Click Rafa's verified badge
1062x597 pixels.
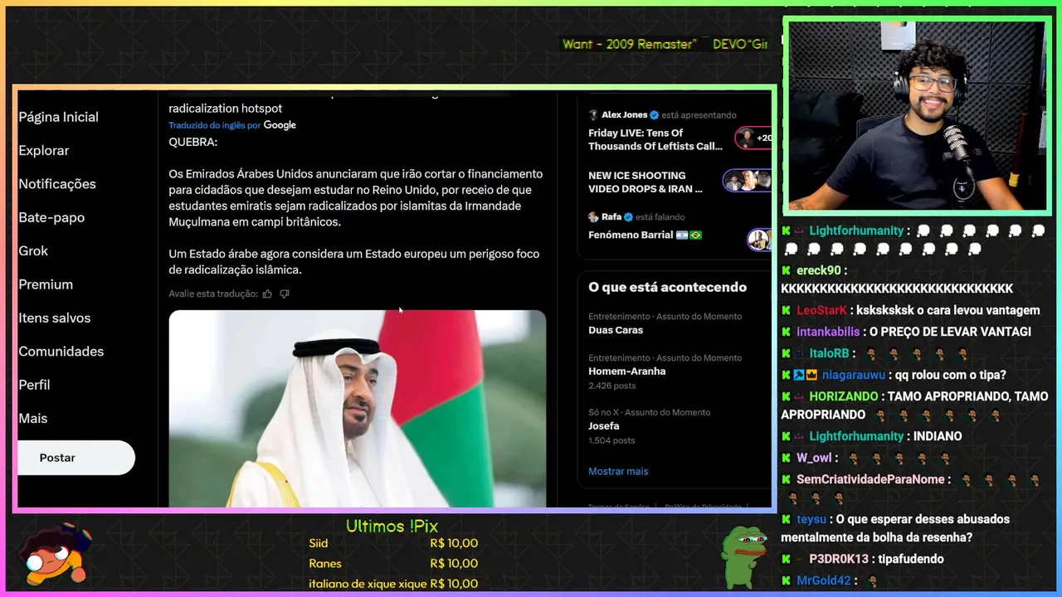[x=628, y=216]
